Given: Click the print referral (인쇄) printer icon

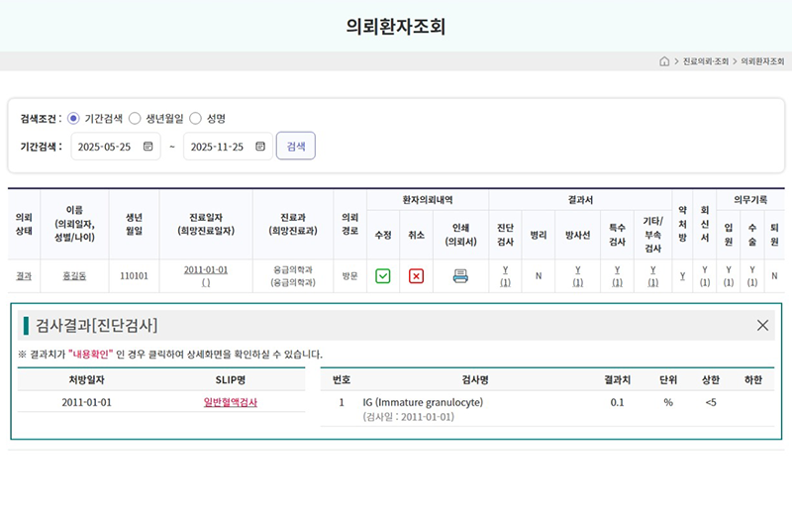Looking at the screenshot, I should (x=460, y=276).
